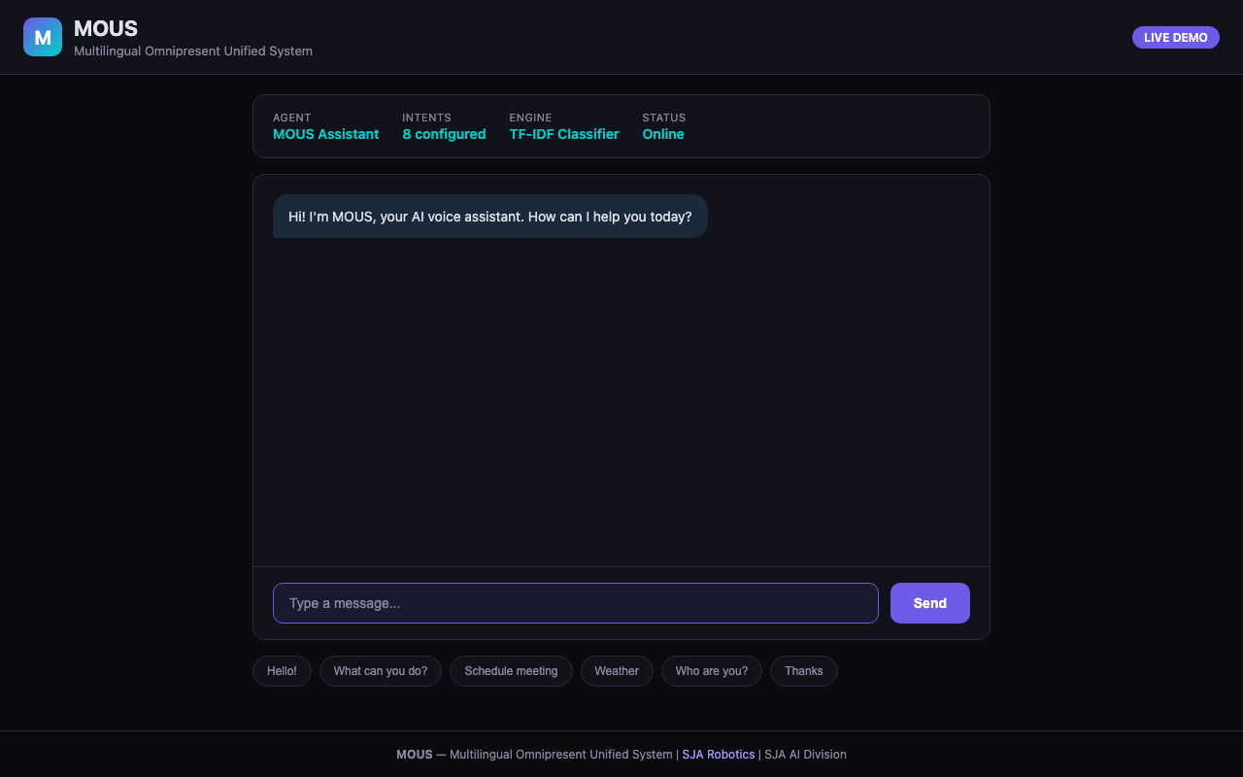Select the Hello! suggestion chip

coord(282,671)
